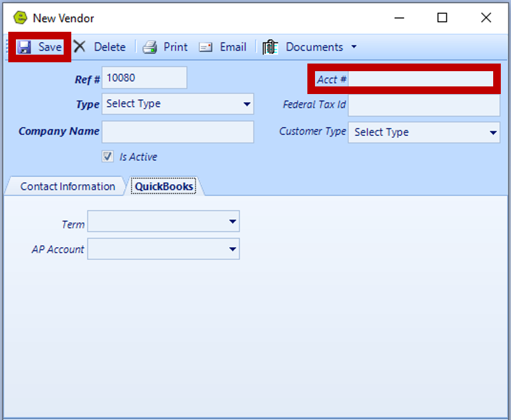The width and height of the screenshot is (511, 420).
Task: Select the QuickBooks tab
Action: pos(163,186)
